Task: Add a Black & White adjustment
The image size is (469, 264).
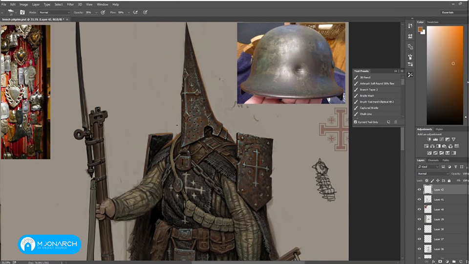Action: click(439, 146)
